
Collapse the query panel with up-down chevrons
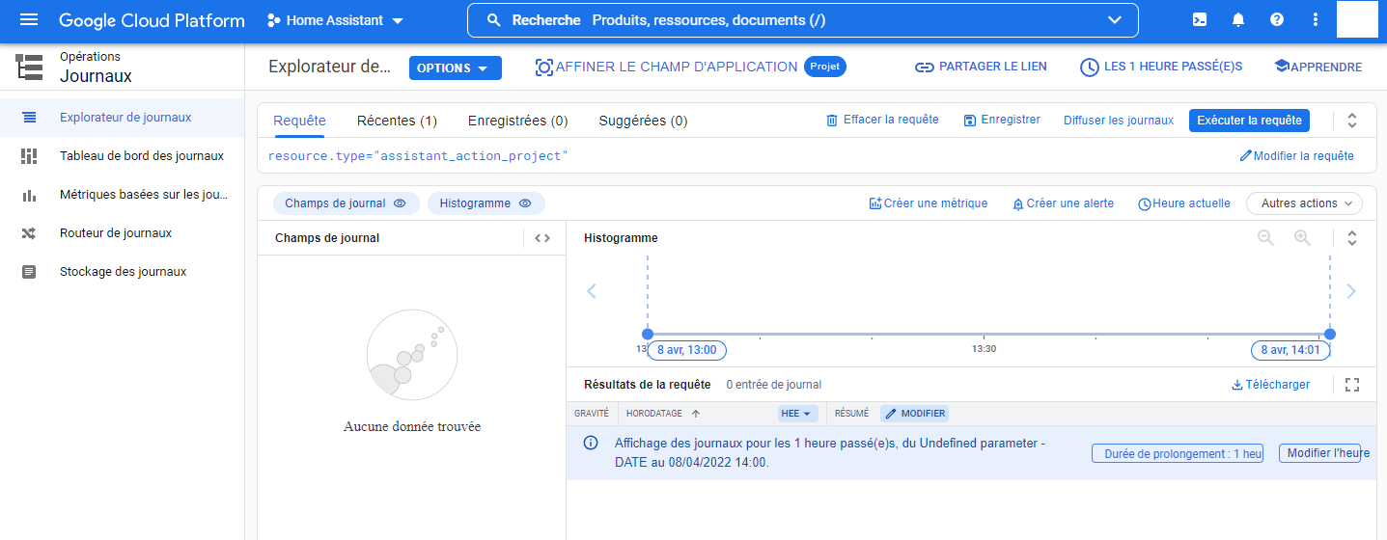coord(1351,121)
